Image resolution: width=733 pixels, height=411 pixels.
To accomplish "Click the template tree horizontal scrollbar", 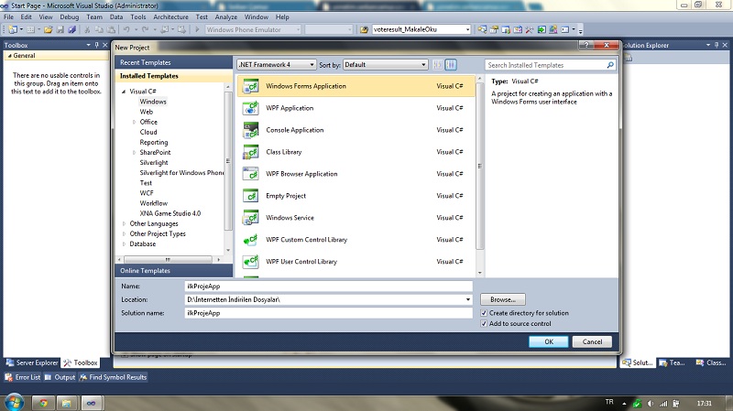I will 168,259.
